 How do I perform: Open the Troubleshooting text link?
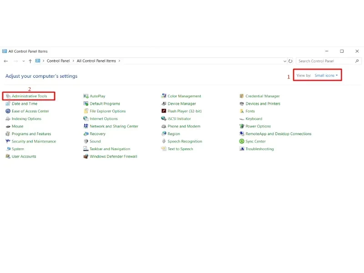[x=259, y=149]
